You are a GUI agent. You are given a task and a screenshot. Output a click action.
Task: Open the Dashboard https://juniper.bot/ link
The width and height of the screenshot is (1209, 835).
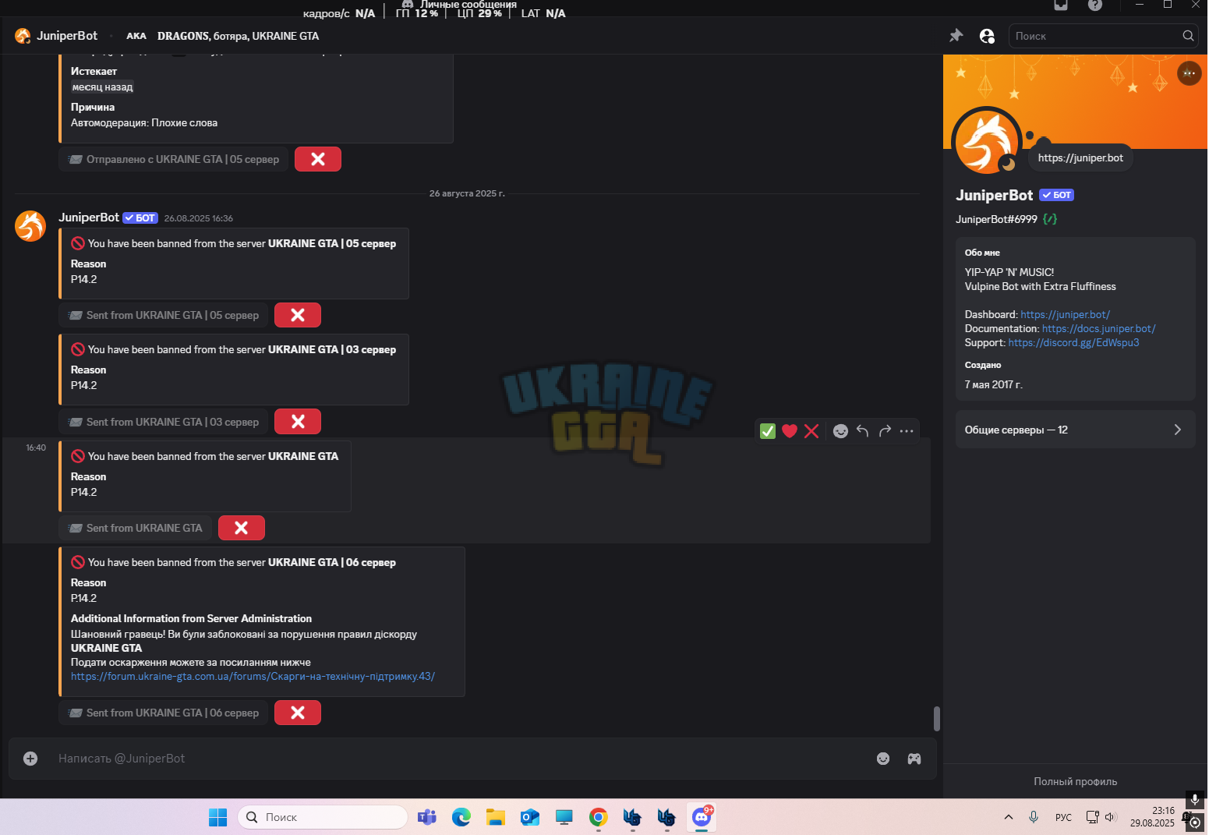(x=1065, y=314)
